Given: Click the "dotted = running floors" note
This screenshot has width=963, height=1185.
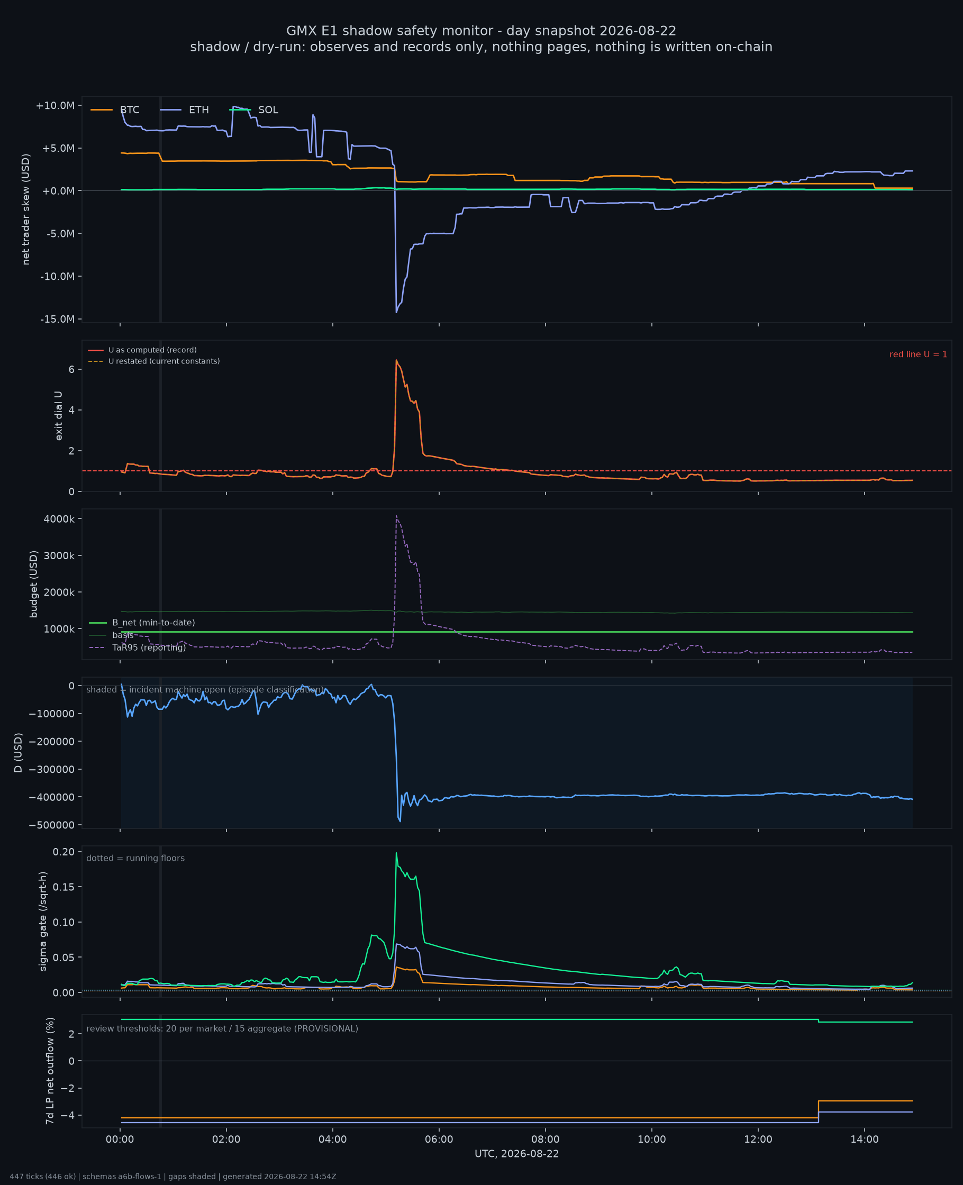Looking at the screenshot, I should point(135,859).
